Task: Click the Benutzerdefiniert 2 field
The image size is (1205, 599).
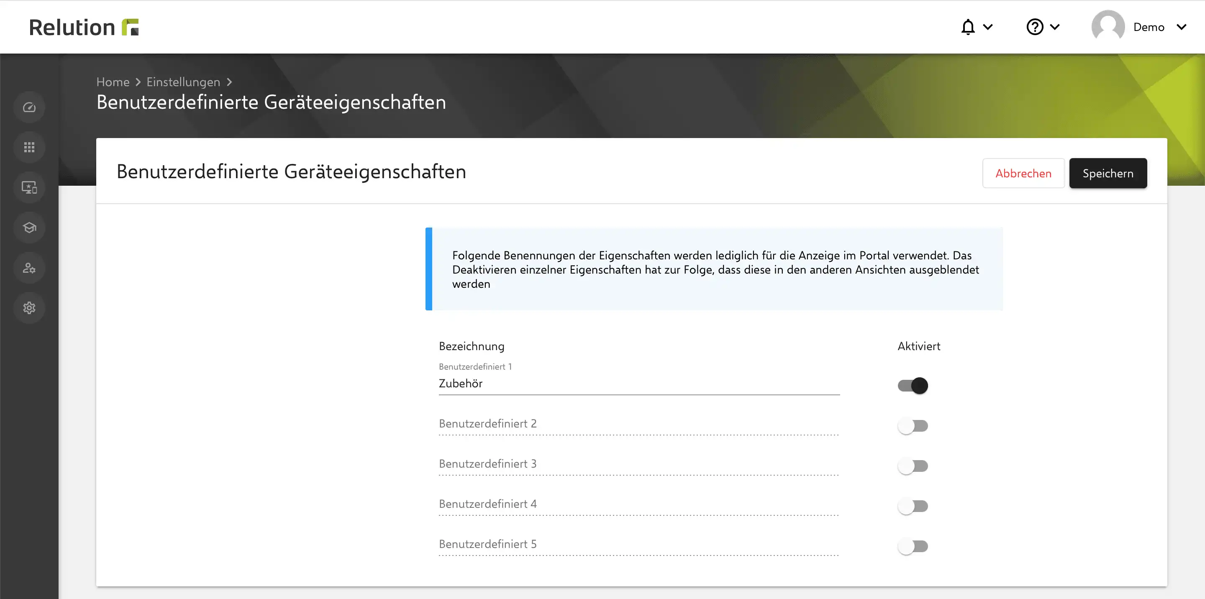Action: click(638, 424)
